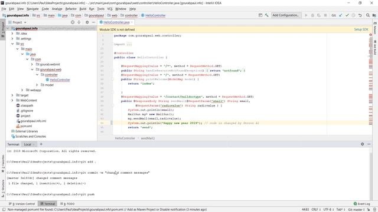Hide the Terminal panel with minus icon
The height and width of the screenshot is (212, 378).
369,144
